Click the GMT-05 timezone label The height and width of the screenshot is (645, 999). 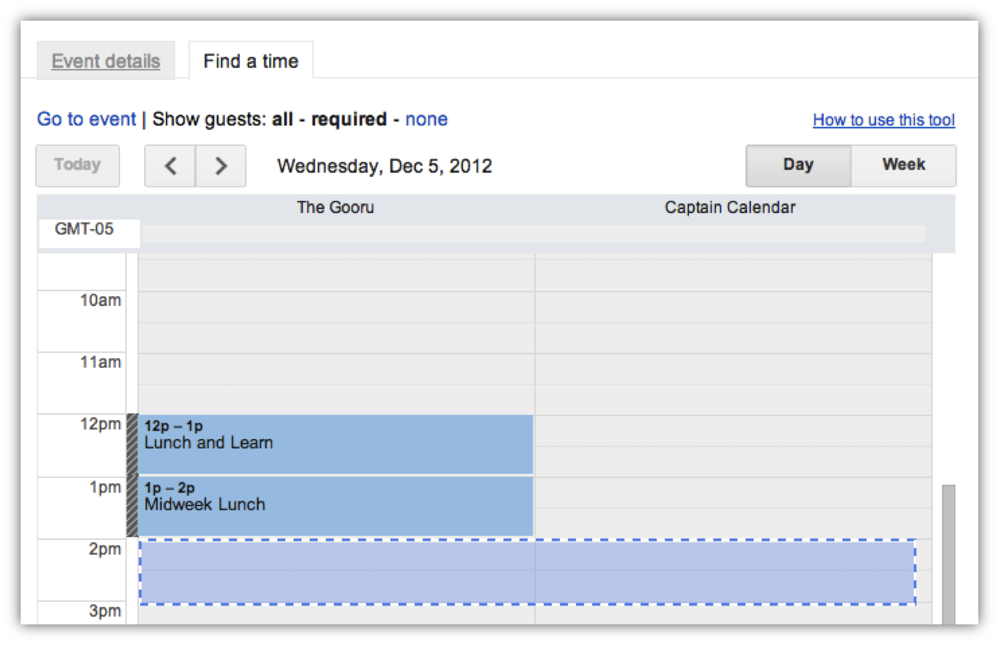[x=84, y=229]
